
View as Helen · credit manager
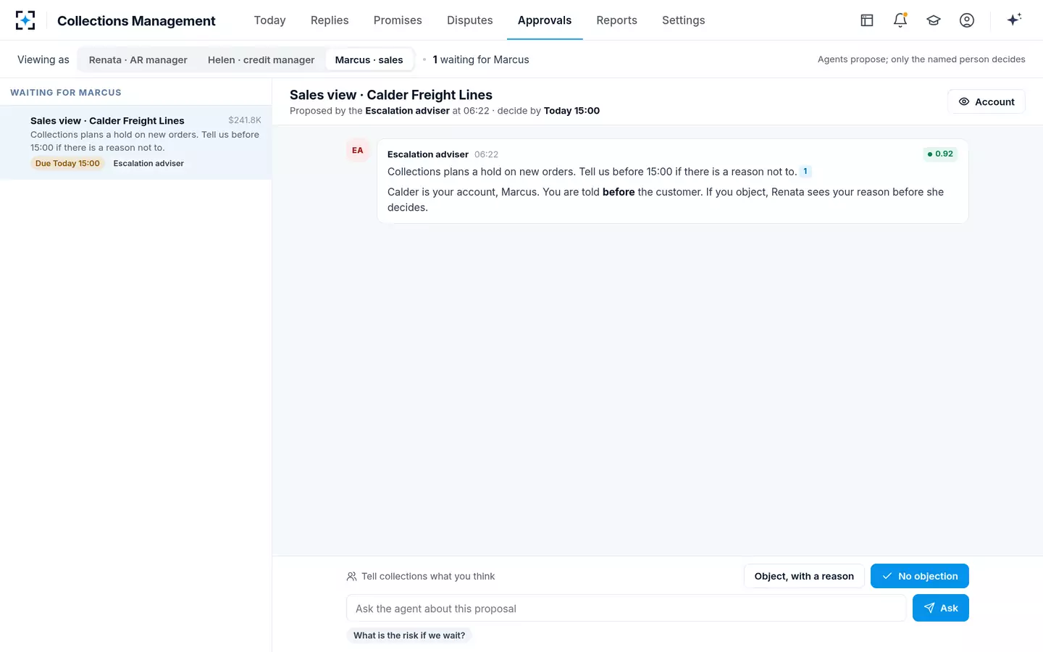click(x=261, y=60)
